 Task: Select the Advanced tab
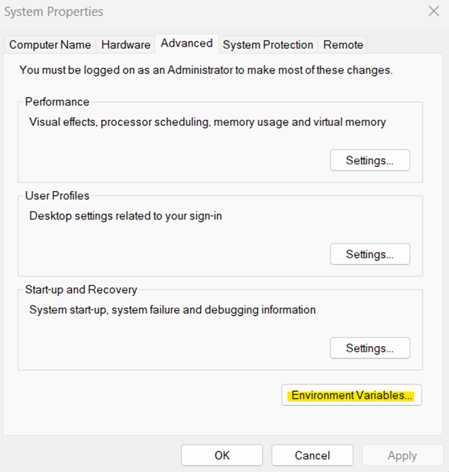tap(187, 43)
